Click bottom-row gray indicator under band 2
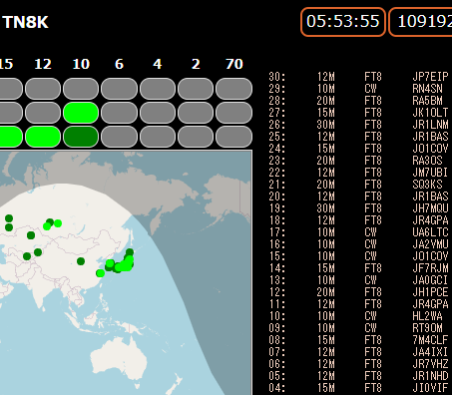This screenshot has height=395, width=452. click(196, 137)
